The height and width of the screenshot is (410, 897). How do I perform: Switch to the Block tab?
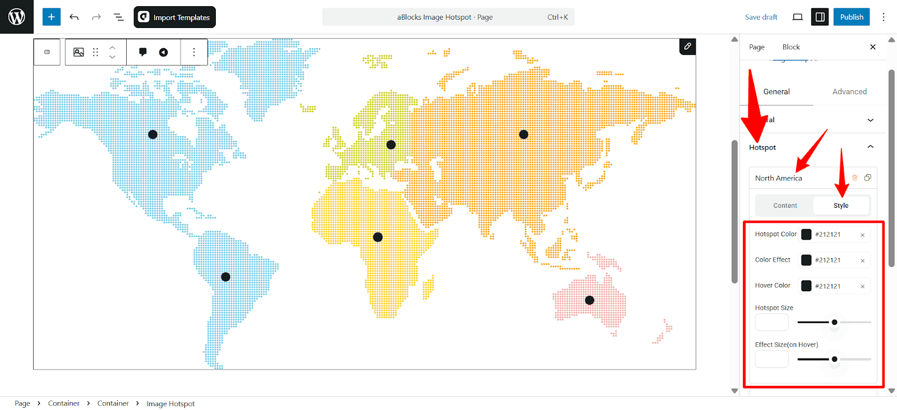coord(791,47)
